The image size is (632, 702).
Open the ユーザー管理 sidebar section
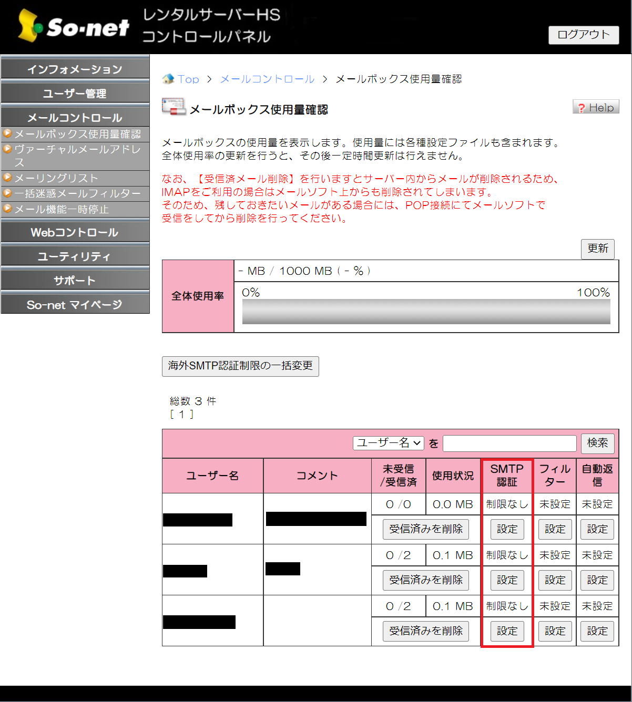click(x=75, y=93)
